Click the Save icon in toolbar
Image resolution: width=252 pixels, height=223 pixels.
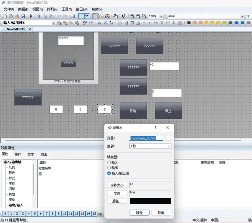coord(23,16)
